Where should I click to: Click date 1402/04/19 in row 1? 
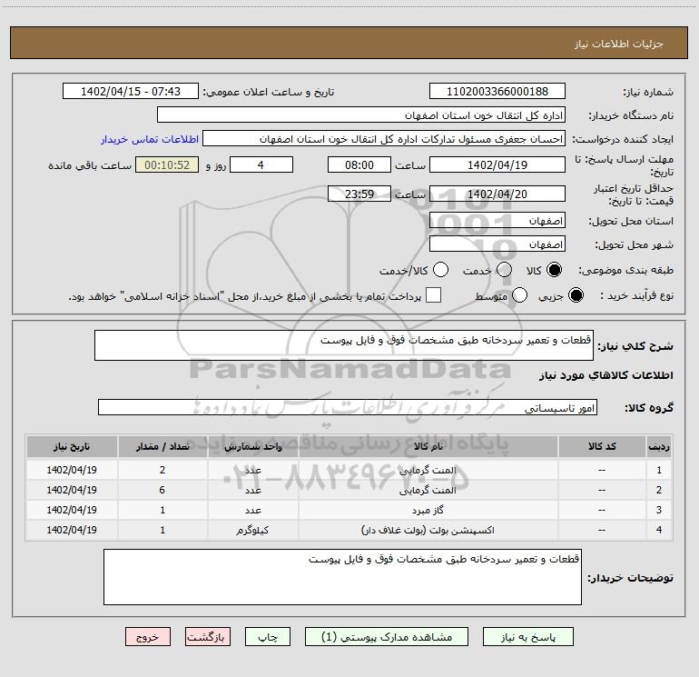(x=72, y=470)
